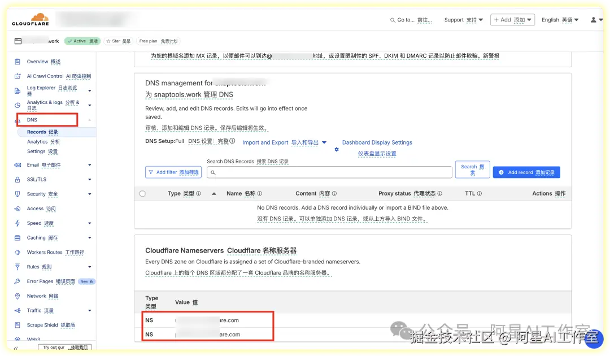
Task: Toggle the checkbox in DNS records table header
Action: (x=143, y=193)
